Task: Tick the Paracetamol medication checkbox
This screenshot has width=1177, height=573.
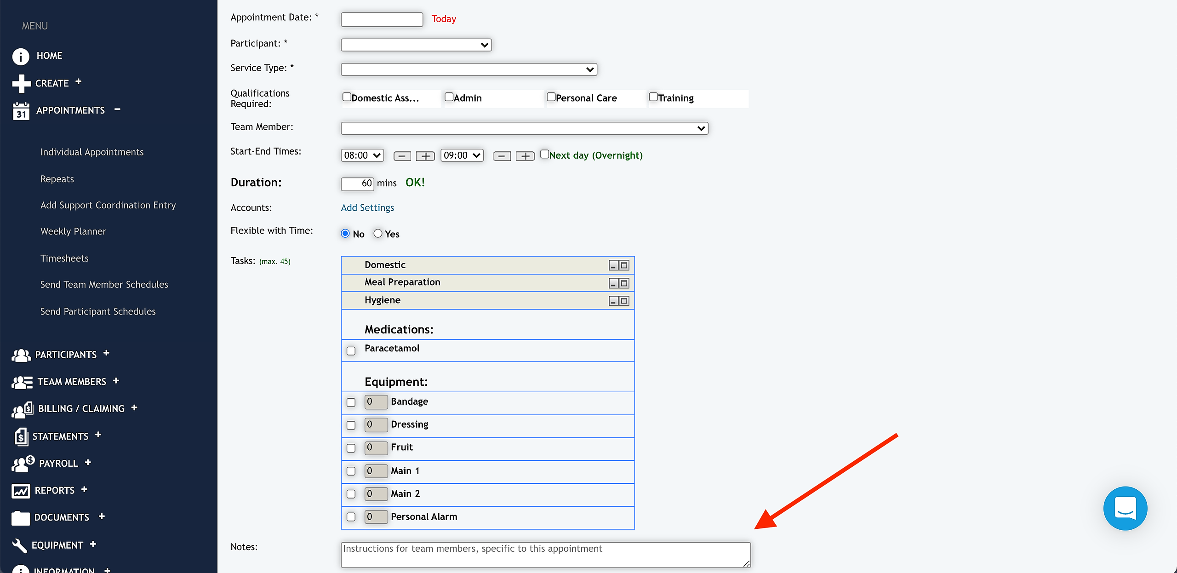Action: (x=351, y=351)
